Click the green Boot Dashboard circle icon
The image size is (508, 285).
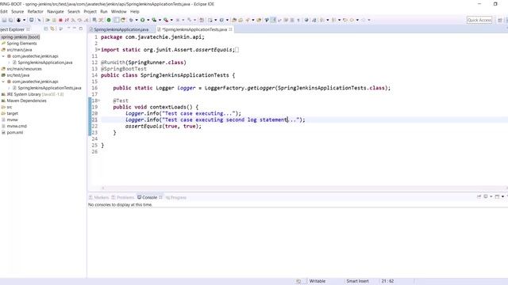point(109,20)
